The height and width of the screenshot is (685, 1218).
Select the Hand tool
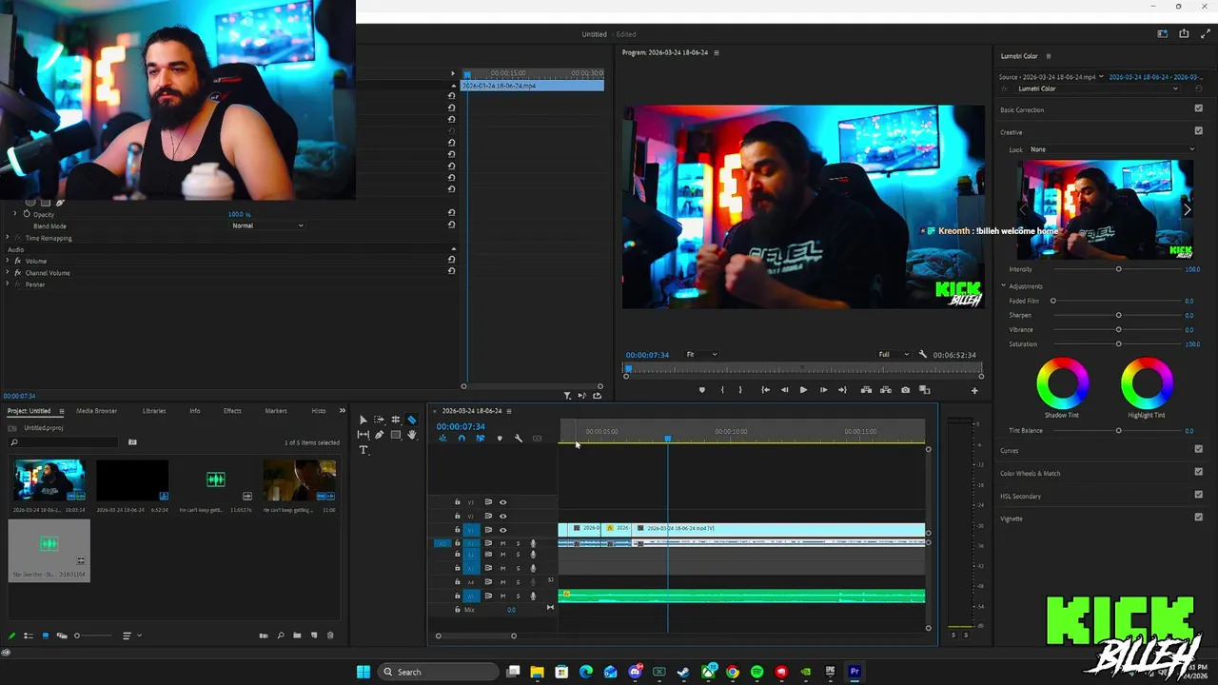pyautogui.click(x=412, y=435)
